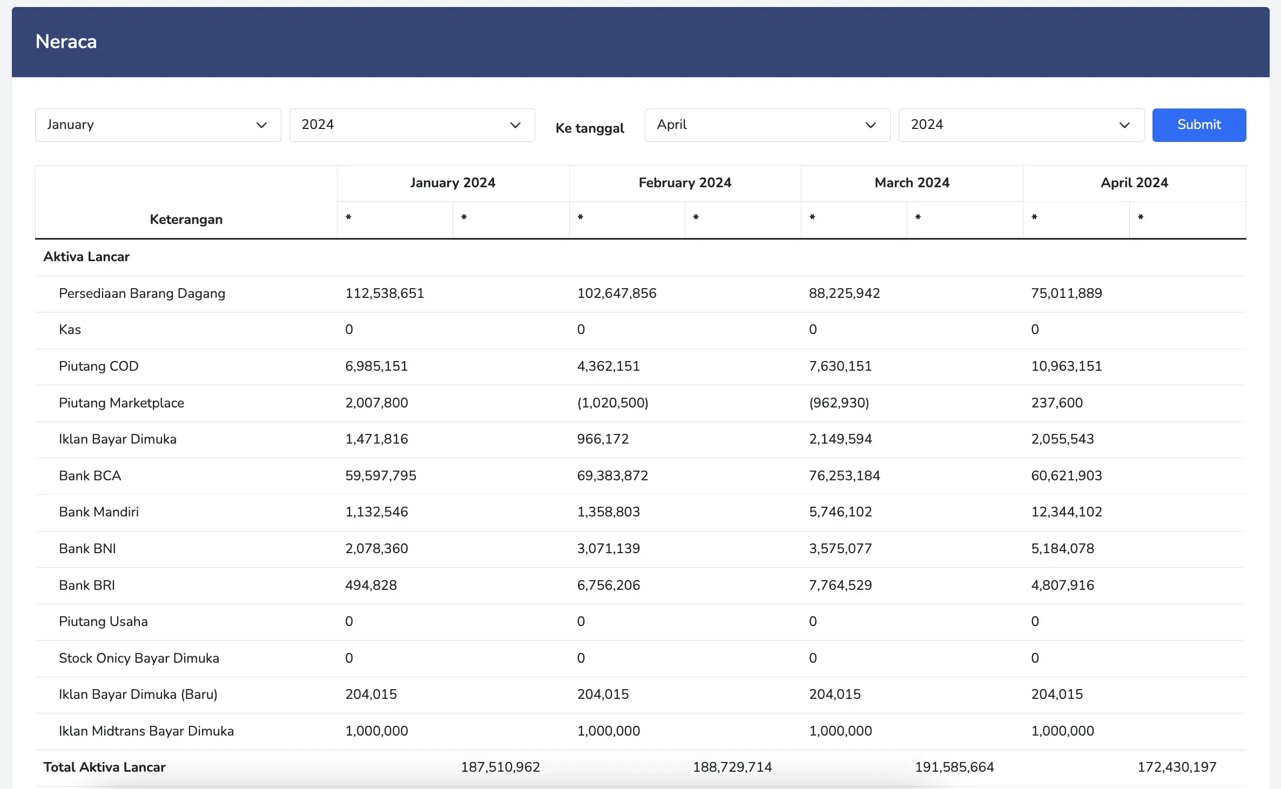
Task: Click Bank BNI value 3,575,077
Action: click(x=840, y=549)
